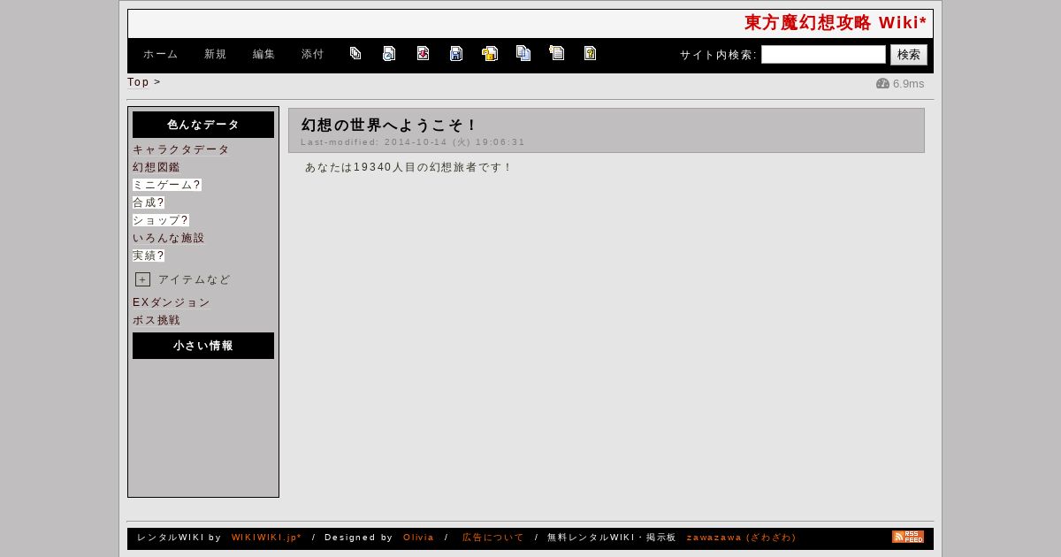Screen dimensions: 1061x557
Task: Click the red down-arrow diff icon
Action: (x=424, y=53)
